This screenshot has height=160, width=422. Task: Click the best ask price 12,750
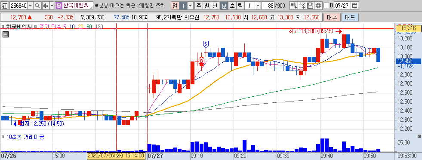coord(212,18)
